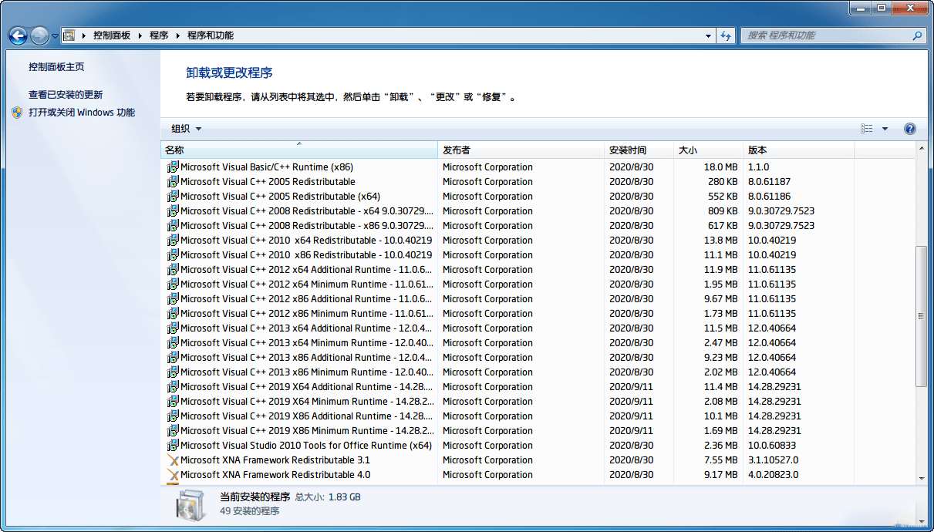Viewport: 934px width, 532px height.
Task: Open recent pages dropdown beside Forward arrow
Action: (x=56, y=36)
